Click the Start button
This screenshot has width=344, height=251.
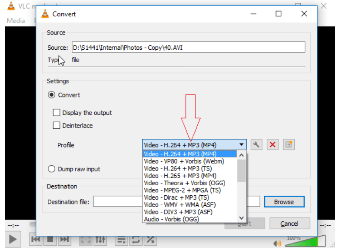245,224
